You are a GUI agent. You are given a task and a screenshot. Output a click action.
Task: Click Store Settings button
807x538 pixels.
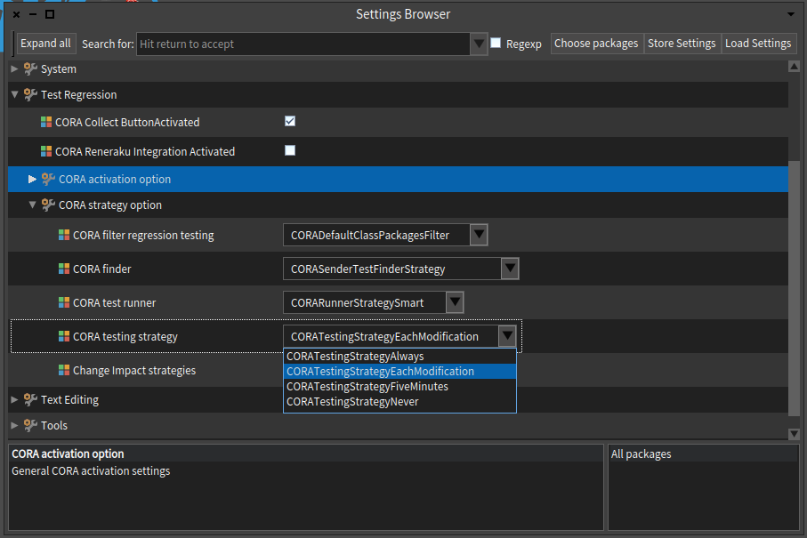point(682,44)
